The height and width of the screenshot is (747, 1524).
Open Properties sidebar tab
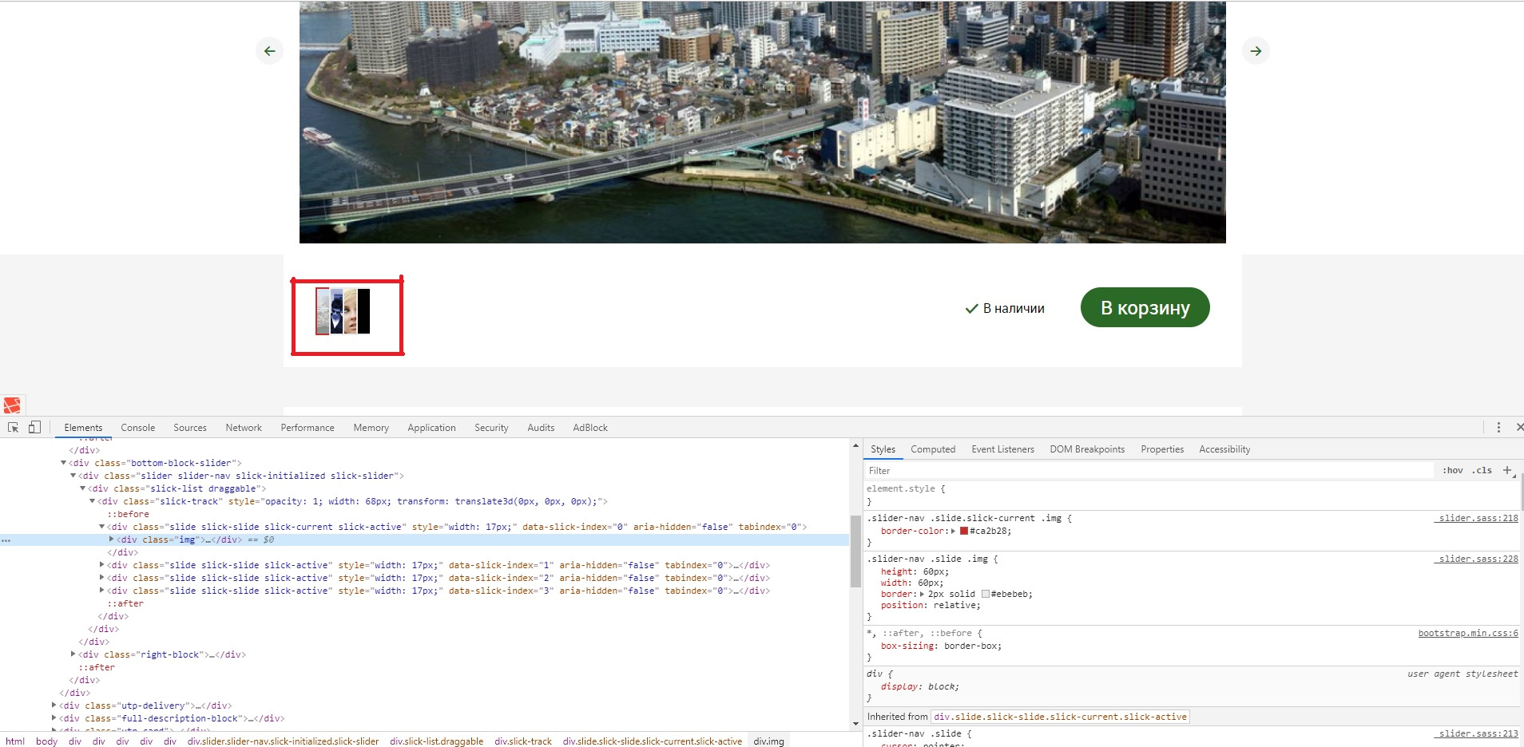pos(1162,449)
